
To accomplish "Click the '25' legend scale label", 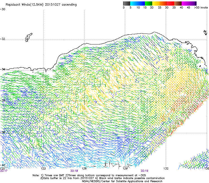I will coord(160,8).
